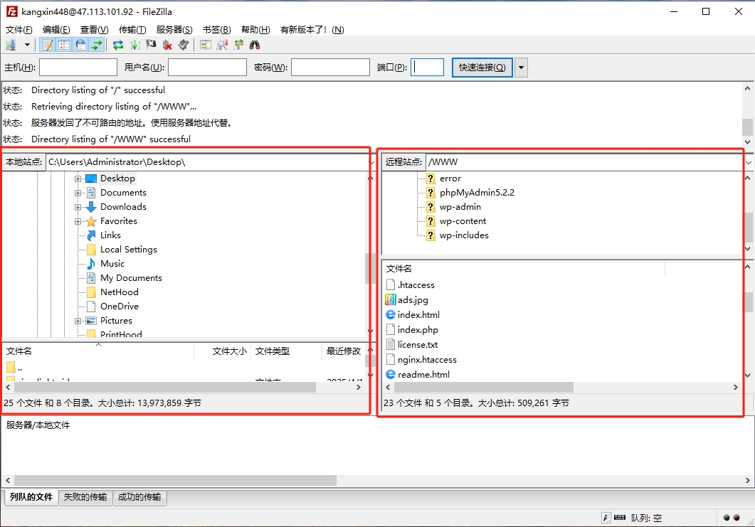Open the 文件(F) menu
The width and height of the screenshot is (755, 527).
point(19,30)
